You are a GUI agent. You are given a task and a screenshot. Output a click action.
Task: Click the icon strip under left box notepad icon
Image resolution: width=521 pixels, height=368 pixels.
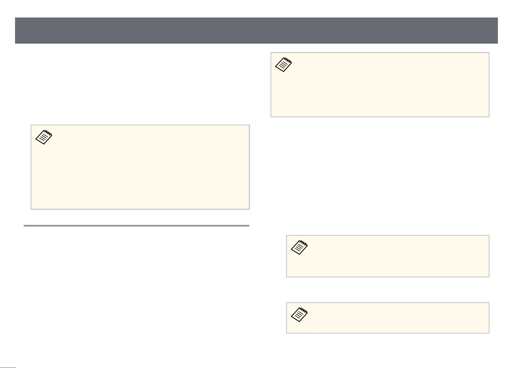click(44, 177)
